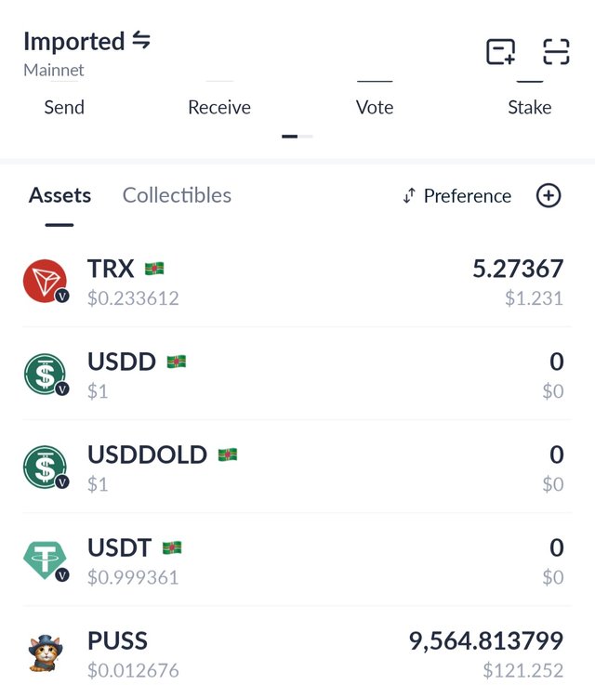Tap the Send button
Image resolution: width=595 pixels, height=685 pixels.
[x=64, y=108]
